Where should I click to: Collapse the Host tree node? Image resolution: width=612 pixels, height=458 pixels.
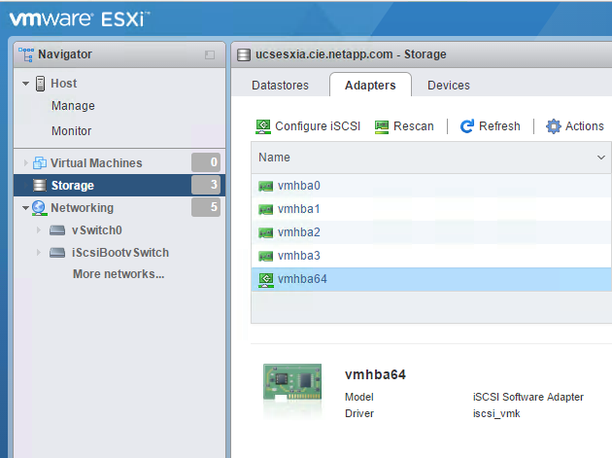pyautogui.click(x=26, y=84)
